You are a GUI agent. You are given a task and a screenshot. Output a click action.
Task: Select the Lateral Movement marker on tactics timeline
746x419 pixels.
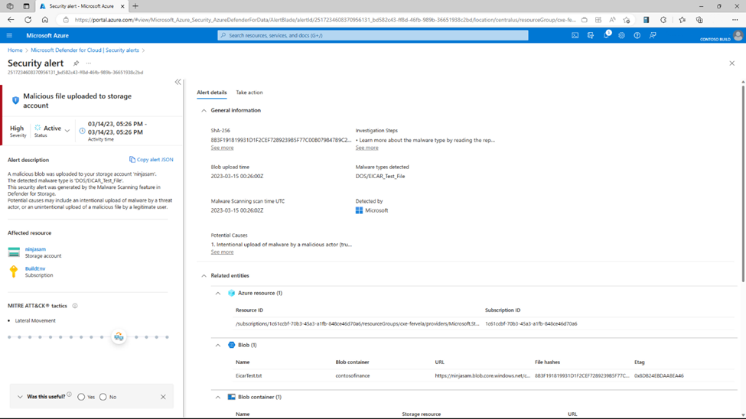(119, 336)
